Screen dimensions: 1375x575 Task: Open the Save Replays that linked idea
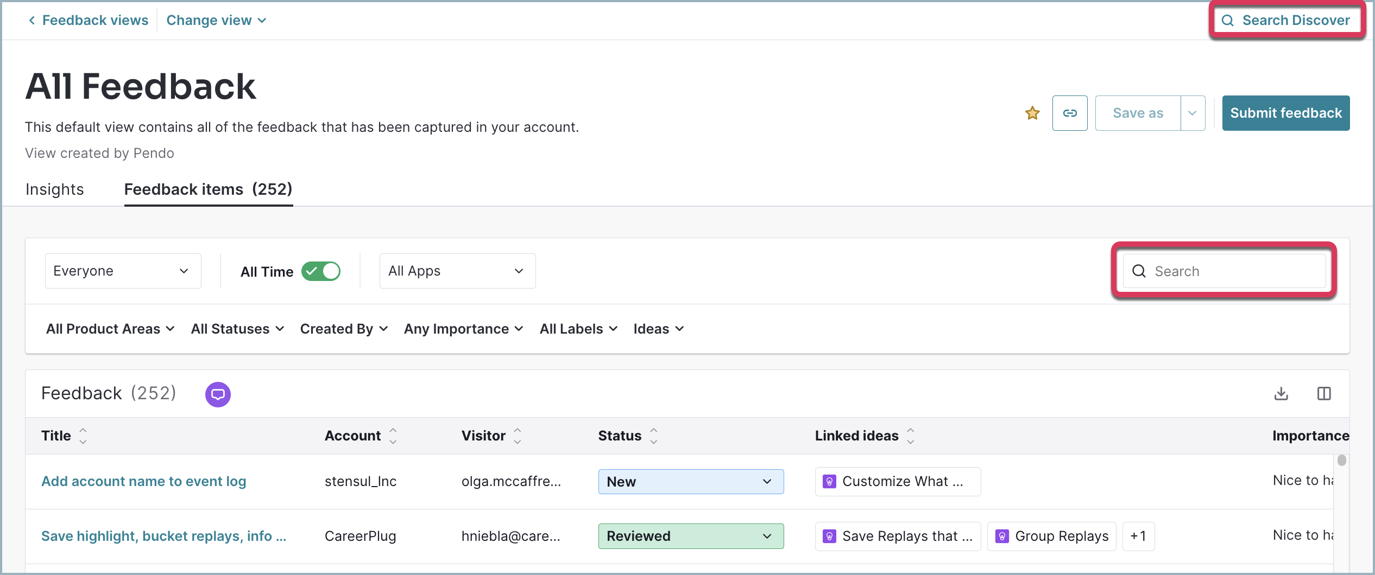pyautogui.click(x=898, y=536)
